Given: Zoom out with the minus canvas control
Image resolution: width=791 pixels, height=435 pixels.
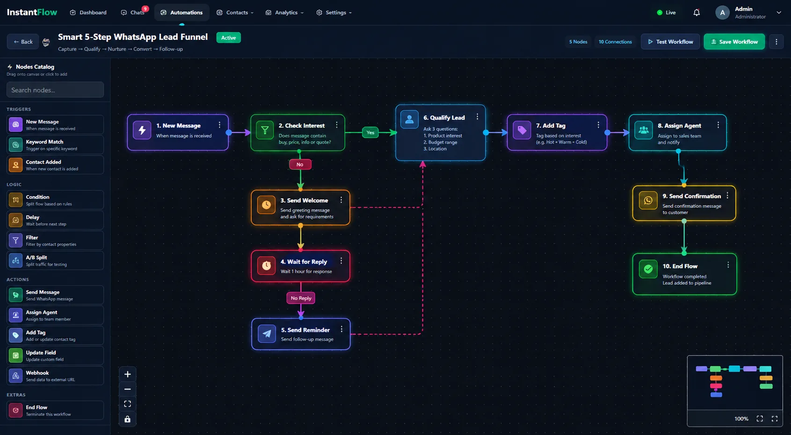Looking at the screenshot, I should pyautogui.click(x=127, y=389).
